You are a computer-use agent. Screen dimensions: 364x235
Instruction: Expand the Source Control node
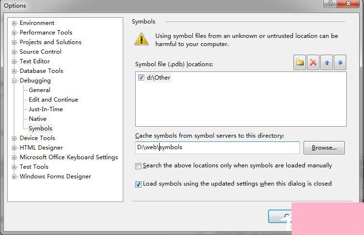(14, 52)
